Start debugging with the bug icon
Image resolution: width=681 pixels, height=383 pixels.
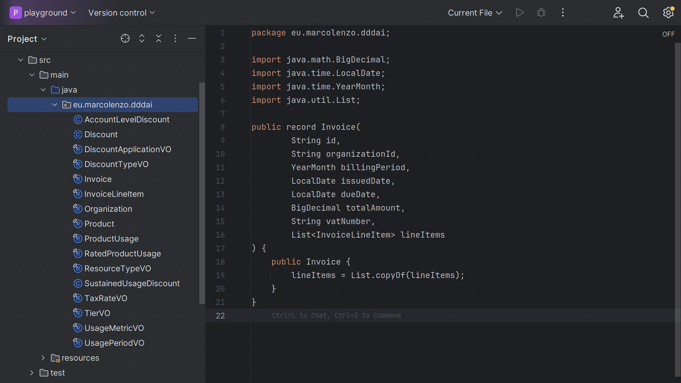click(x=541, y=13)
